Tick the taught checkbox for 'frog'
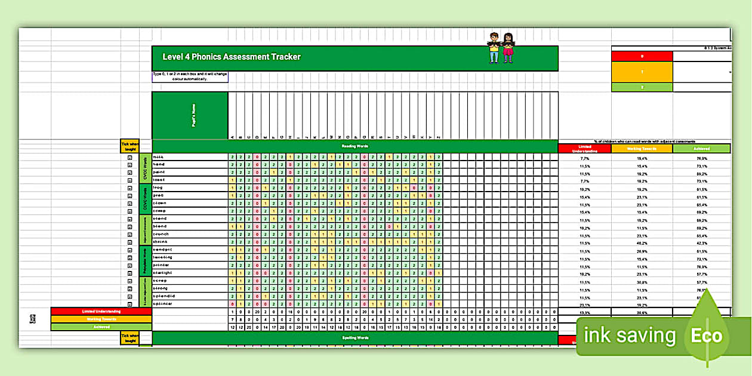Image resolution: width=752 pixels, height=376 pixels. pos(130,188)
